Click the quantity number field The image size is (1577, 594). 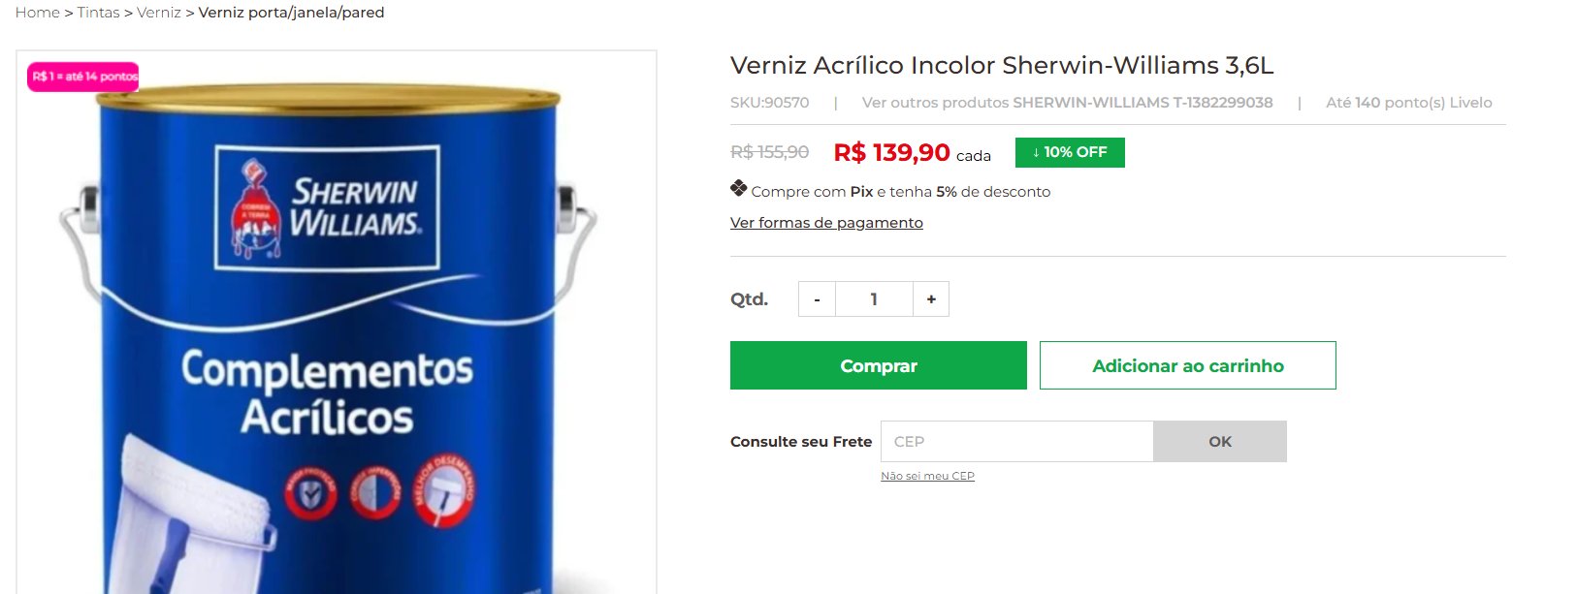click(874, 299)
